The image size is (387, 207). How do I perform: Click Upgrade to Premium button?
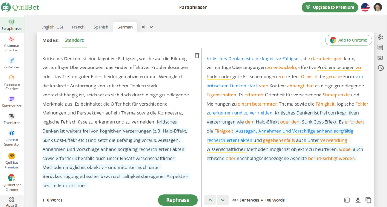[x=330, y=7]
